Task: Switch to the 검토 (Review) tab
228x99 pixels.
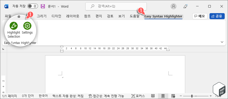Action: tap(110, 16)
